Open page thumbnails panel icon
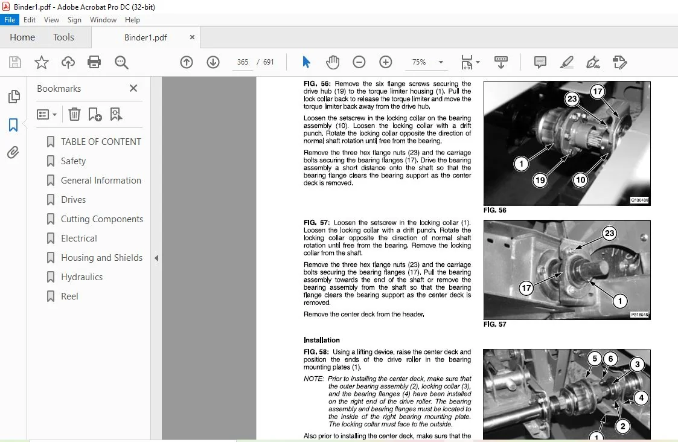 click(14, 97)
